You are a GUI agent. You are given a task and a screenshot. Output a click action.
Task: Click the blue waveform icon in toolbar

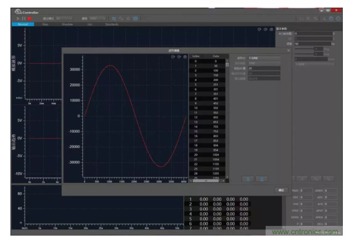[x=114, y=18]
